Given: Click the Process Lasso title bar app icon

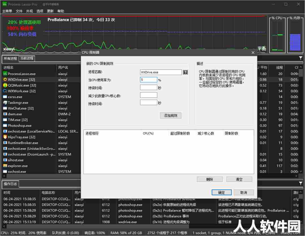Looking at the screenshot, I should 5,4.
